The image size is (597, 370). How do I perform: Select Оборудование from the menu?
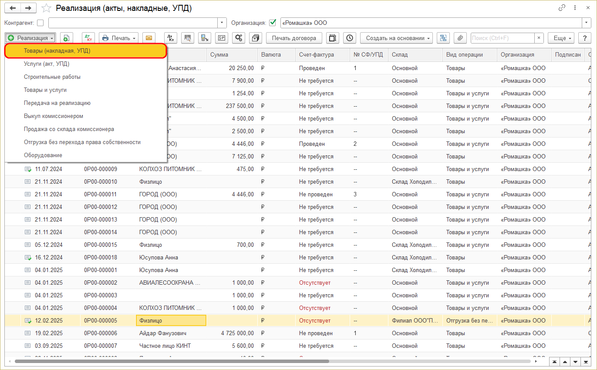point(43,155)
